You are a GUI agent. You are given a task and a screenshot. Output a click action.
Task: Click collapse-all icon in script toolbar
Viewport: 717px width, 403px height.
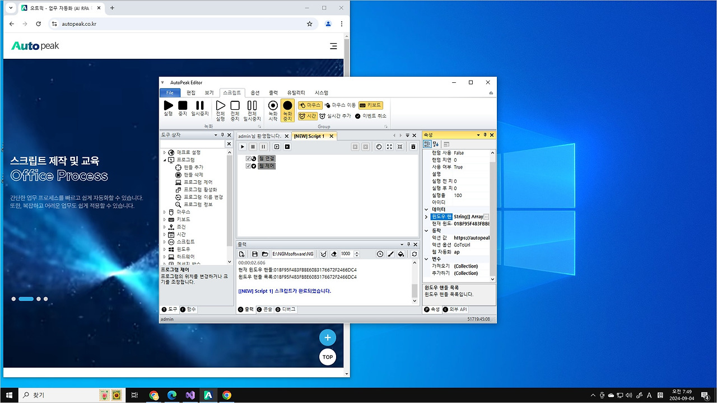[x=400, y=147]
